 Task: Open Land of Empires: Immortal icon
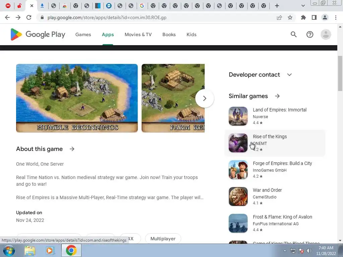click(x=238, y=116)
